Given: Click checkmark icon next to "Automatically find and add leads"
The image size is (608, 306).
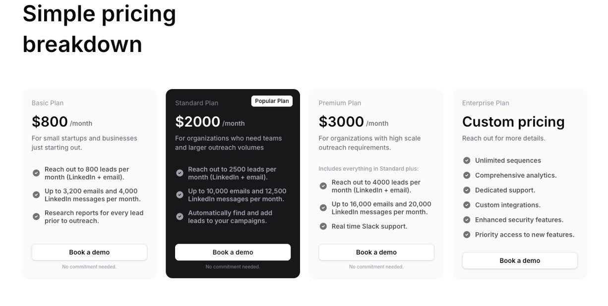Looking at the screenshot, I should click(x=180, y=216).
